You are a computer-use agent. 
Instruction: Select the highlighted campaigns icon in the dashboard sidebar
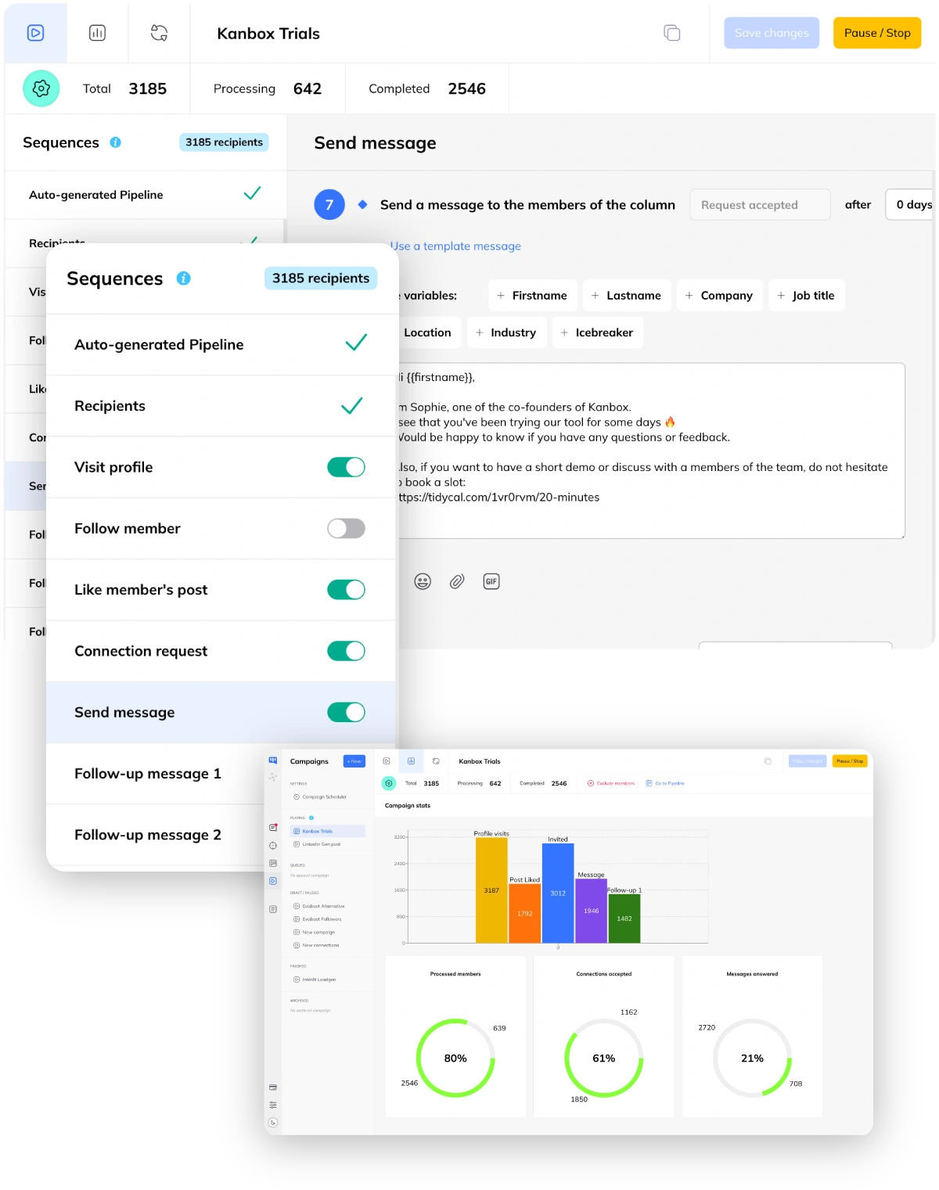pos(272,881)
